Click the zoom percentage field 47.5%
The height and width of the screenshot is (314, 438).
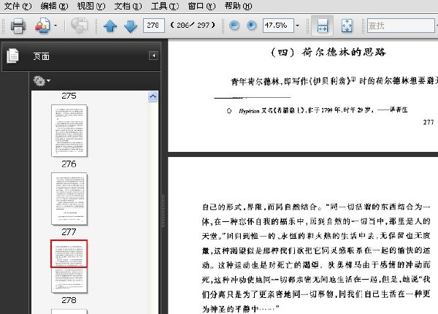[278, 26]
